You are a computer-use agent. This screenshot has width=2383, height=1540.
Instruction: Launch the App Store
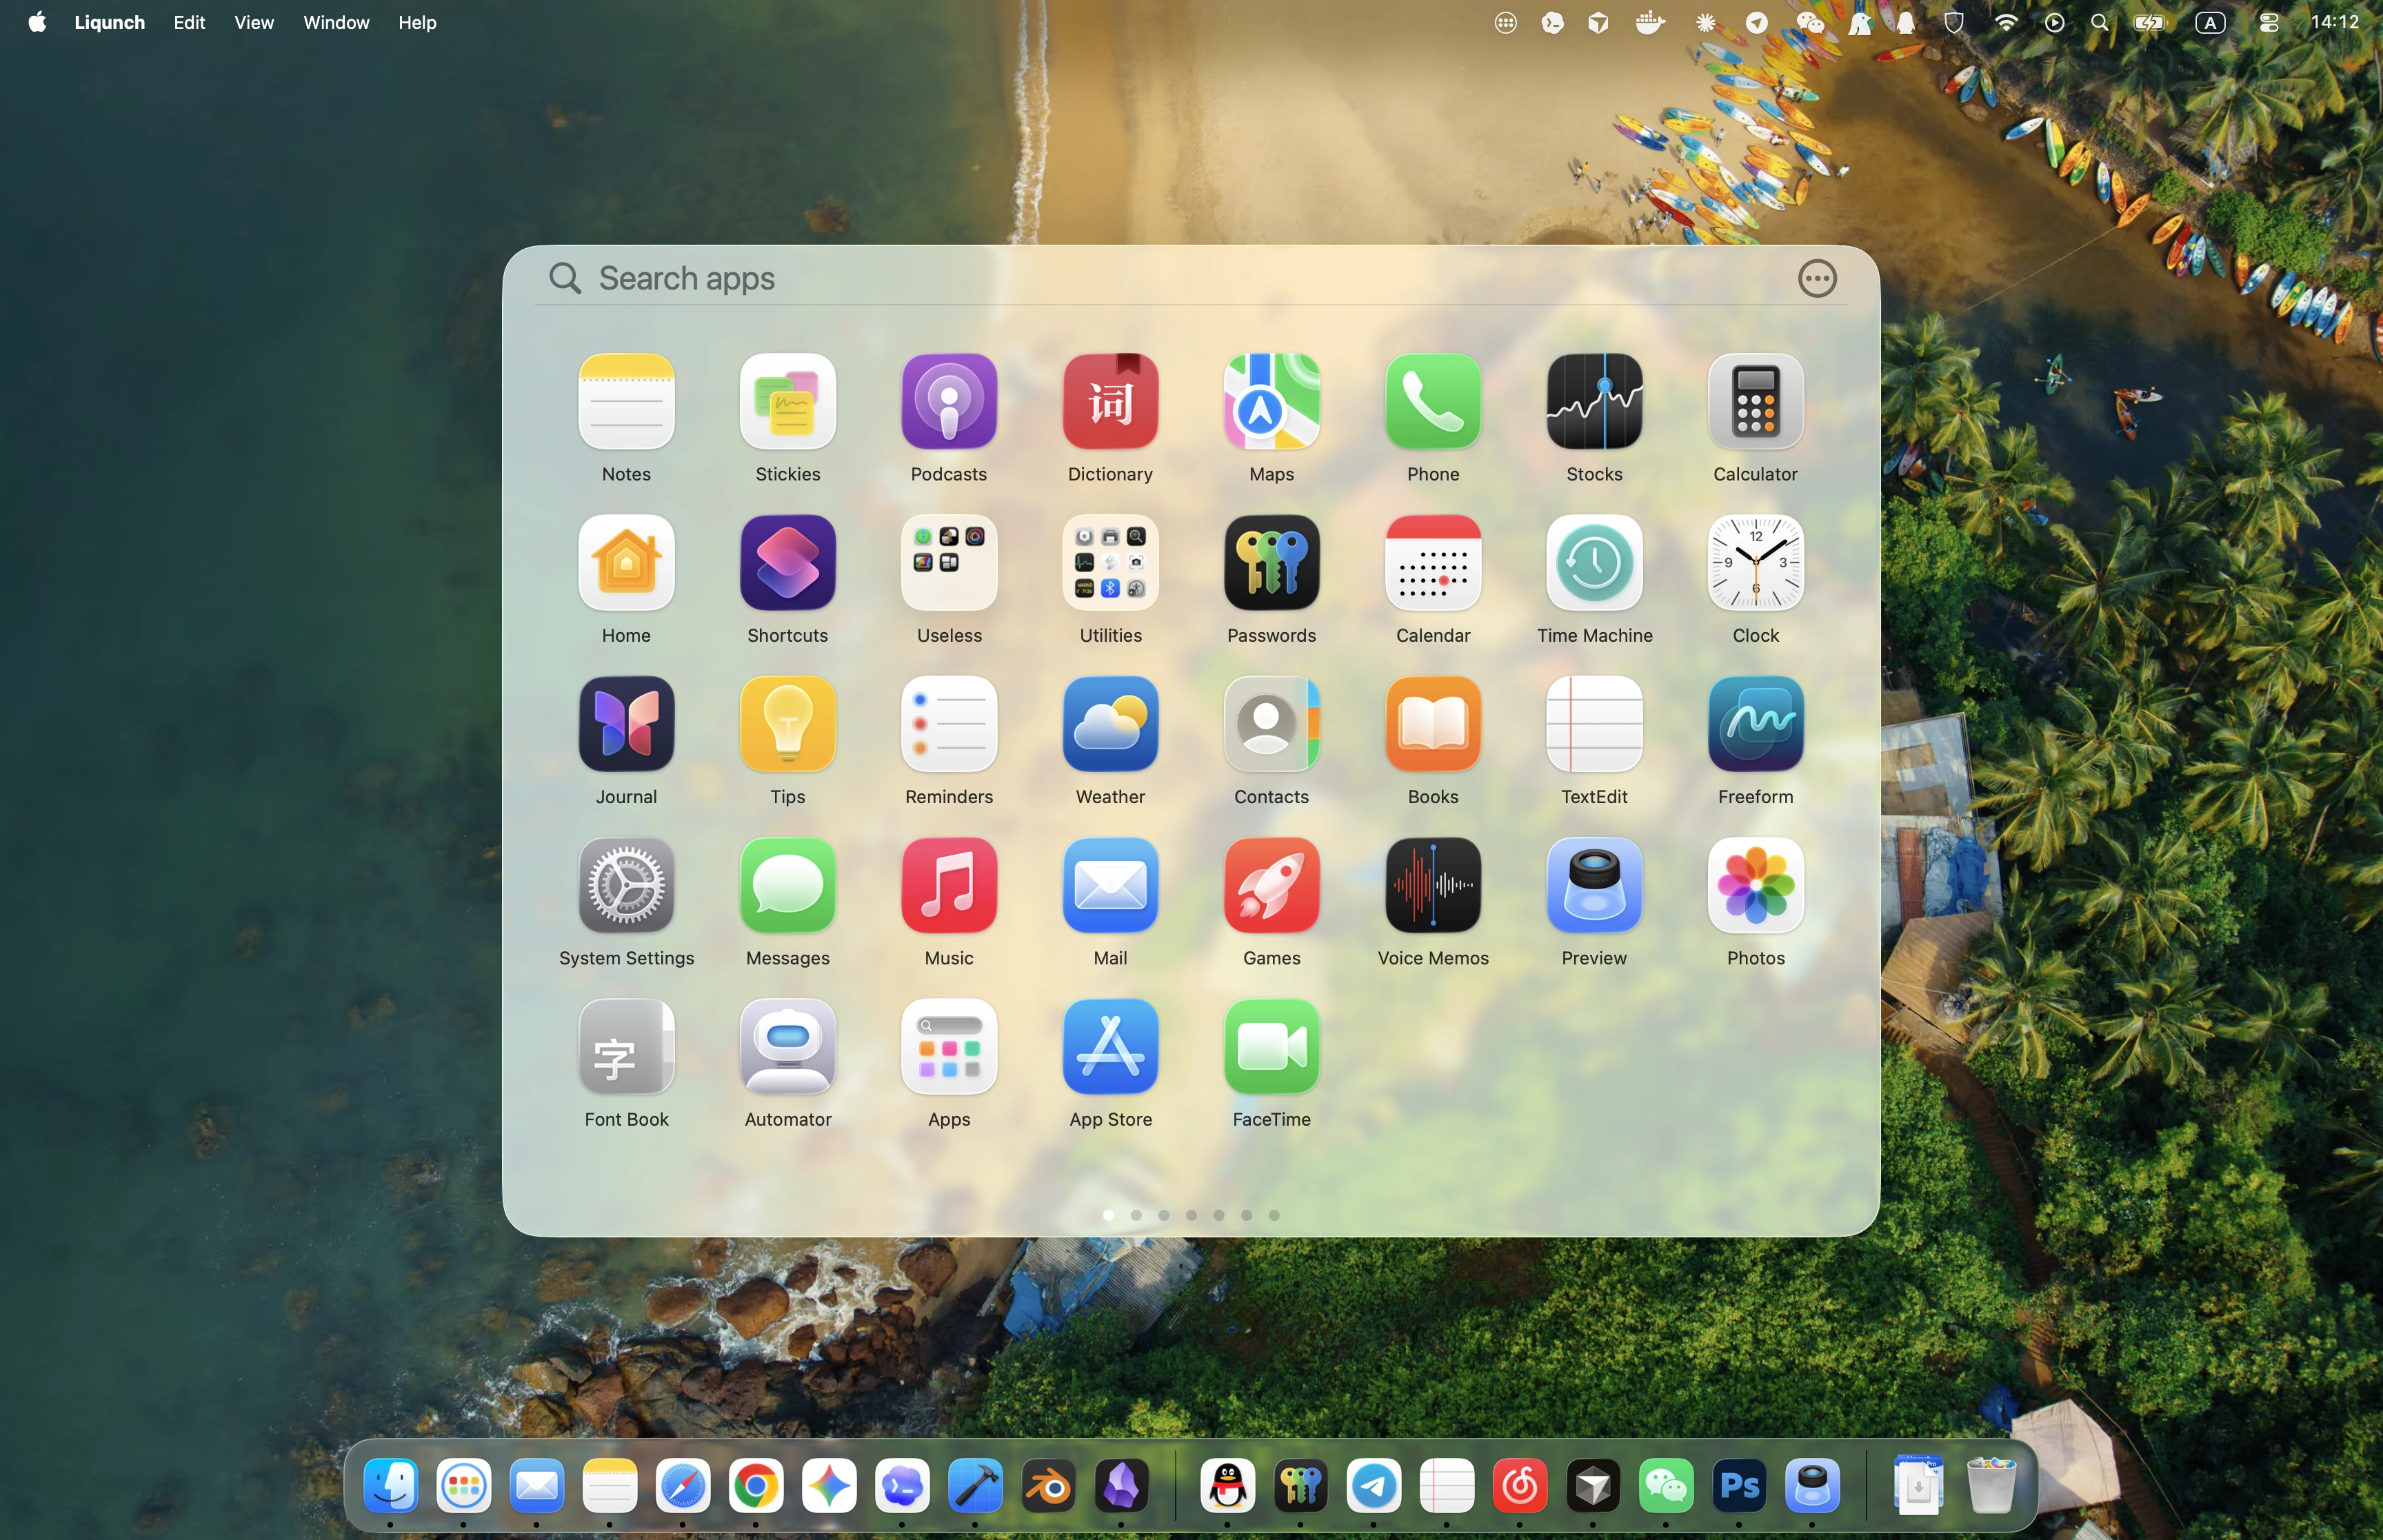coord(1110,1047)
